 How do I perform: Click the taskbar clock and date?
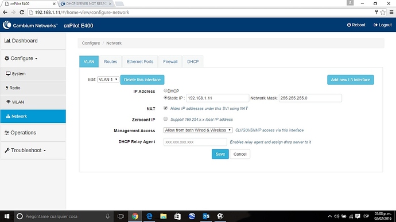[x=383, y=216]
